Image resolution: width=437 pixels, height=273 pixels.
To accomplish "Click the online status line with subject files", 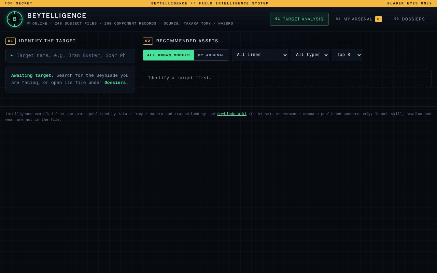I will click(133, 24).
